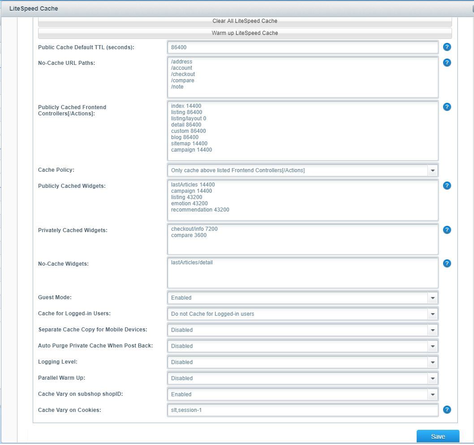Open help for No-Cache URL Paths
The height and width of the screenshot is (445, 474).
pyautogui.click(x=447, y=63)
